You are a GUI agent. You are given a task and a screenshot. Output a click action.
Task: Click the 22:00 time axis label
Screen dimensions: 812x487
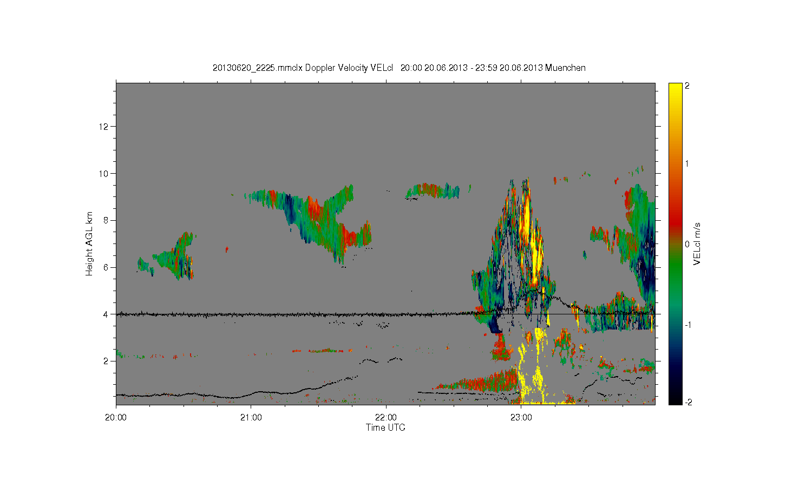[x=386, y=417]
